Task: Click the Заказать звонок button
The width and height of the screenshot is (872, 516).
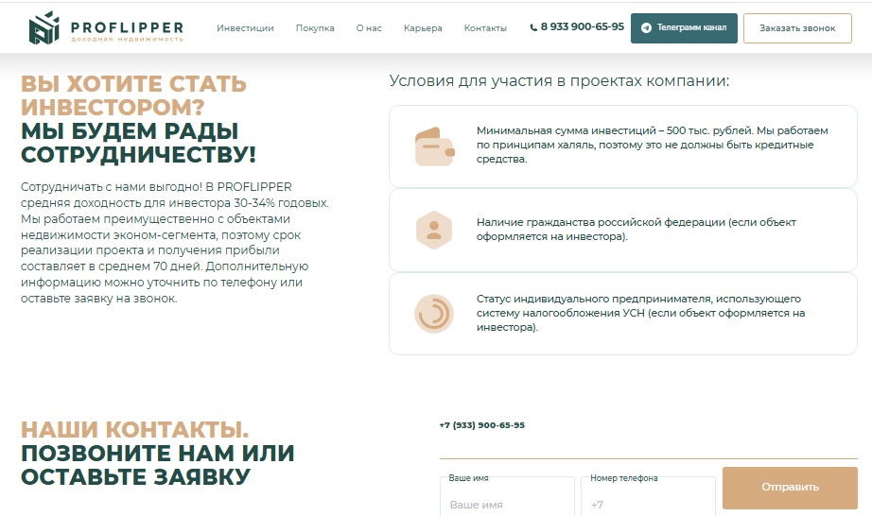Action: click(797, 28)
